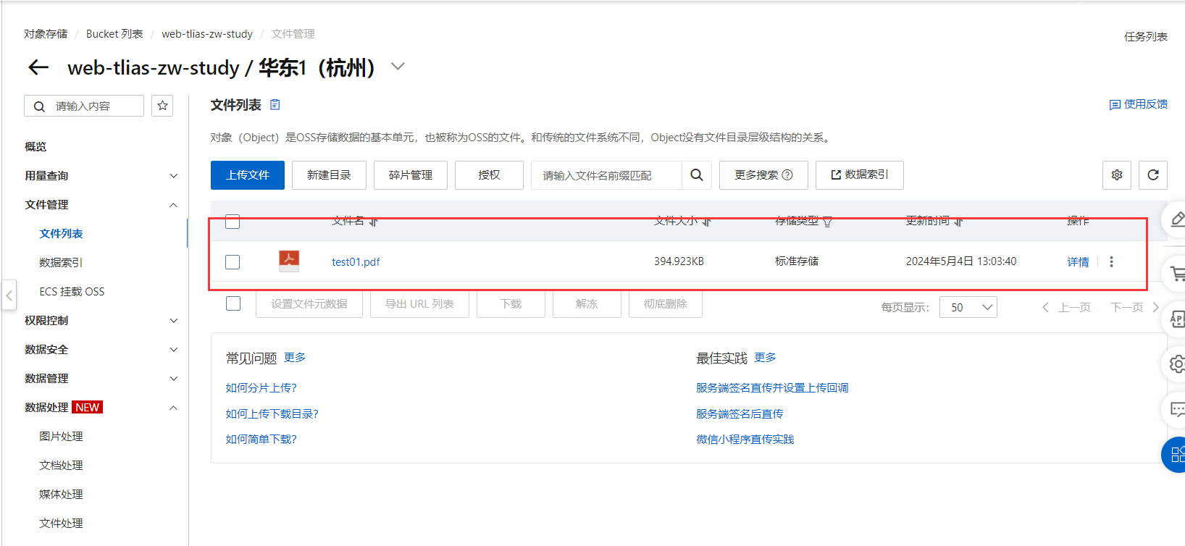Click the three-dot more actions for test01.pdf
The width and height of the screenshot is (1185, 546).
tap(1111, 261)
